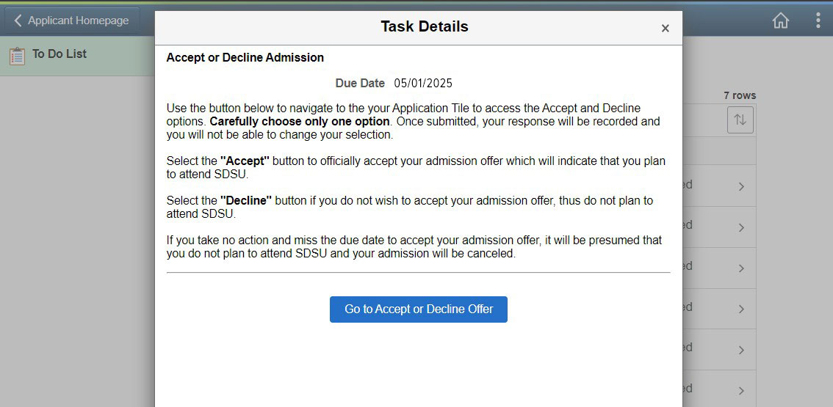Open the first to-do row chevron
This screenshot has height=407, width=833.
[x=741, y=186]
